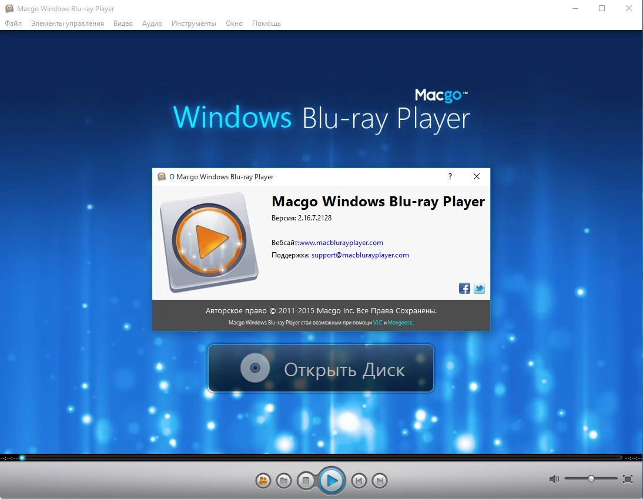Maximize the main player window
The width and height of the screenshot is (643, 499).
602,8
